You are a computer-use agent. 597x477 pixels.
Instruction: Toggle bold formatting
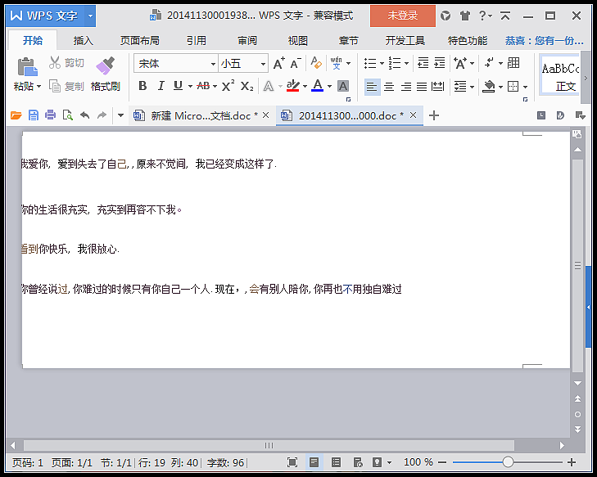(x=142, y=86)
